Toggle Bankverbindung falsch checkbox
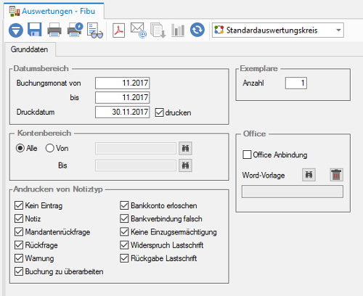This screenshot has width=363, height=296. [124, 218]
